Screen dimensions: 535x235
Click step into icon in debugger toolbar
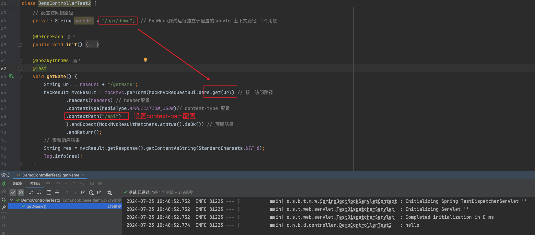(66, 184)
